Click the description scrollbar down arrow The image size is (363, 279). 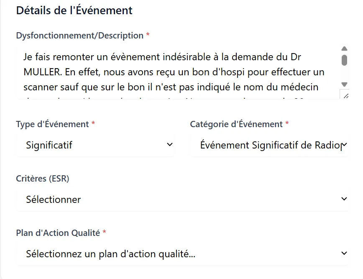pyautogui.click(x=344, y=84)
